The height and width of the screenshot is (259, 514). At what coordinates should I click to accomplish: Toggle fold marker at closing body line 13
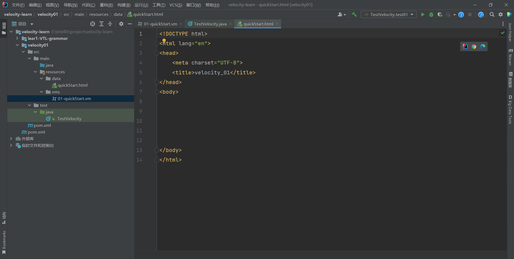coord(157,150)
